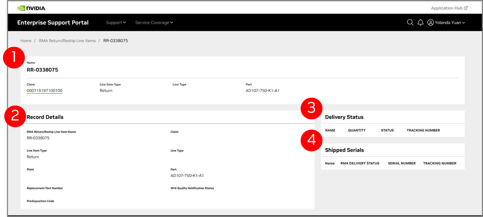Image resolution: width=483 pixels, height=217 pixels.
Task: Click AD107-750-K1-A1 in Record Details
Action: (187, 175)
